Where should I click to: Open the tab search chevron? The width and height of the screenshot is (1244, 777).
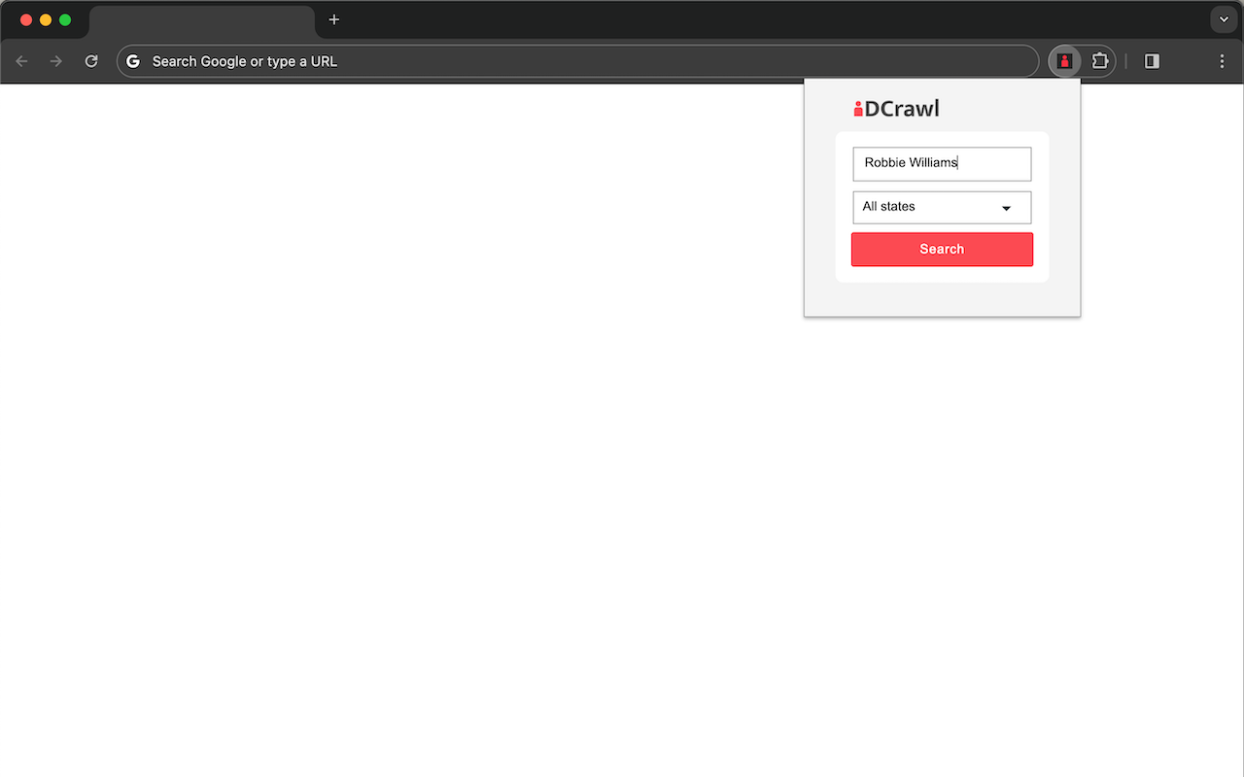1224,19
